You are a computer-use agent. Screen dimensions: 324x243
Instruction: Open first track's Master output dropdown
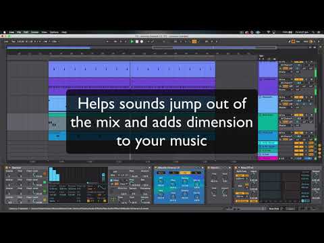(286, 72)
